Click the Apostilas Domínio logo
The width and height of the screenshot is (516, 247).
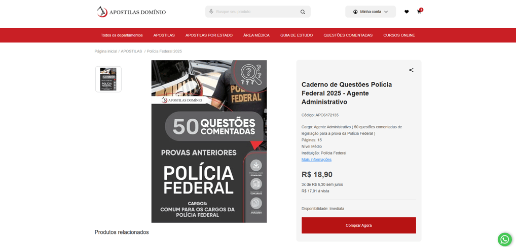(x=131, y=12)
